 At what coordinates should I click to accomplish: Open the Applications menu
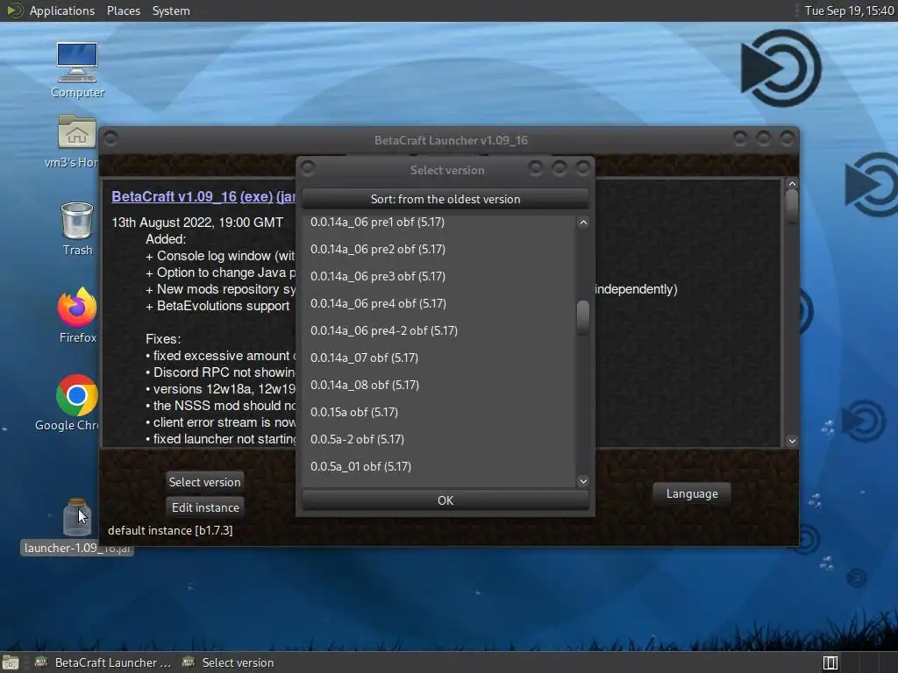tap(62, 11)
